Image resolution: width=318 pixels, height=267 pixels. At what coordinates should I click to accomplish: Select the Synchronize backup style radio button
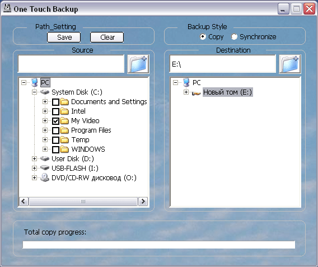pos(234,37)
